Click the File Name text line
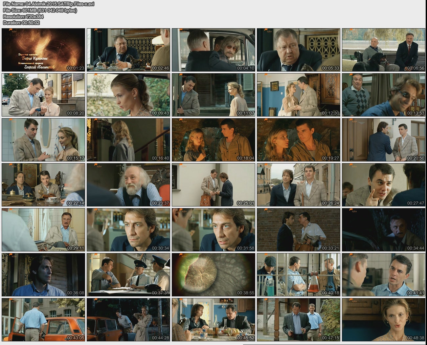 click(x=49, y=4)
